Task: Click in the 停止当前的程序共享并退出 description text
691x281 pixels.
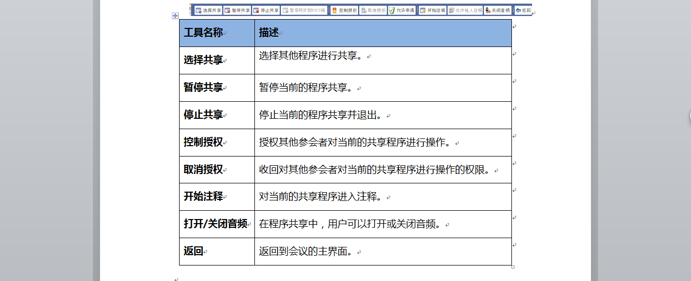Action: pyautogui.click(x=320, y=115)
